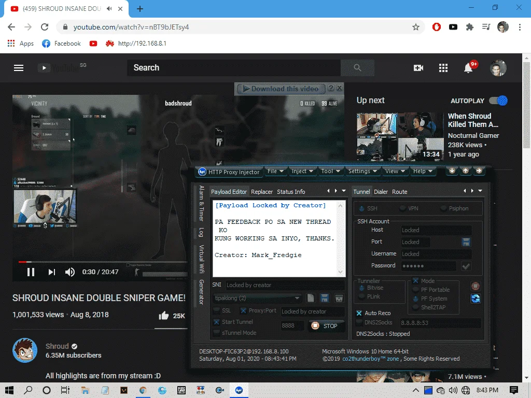The image size is (531, 398).
Task: Open the create video camera icon
Action: 418,68
